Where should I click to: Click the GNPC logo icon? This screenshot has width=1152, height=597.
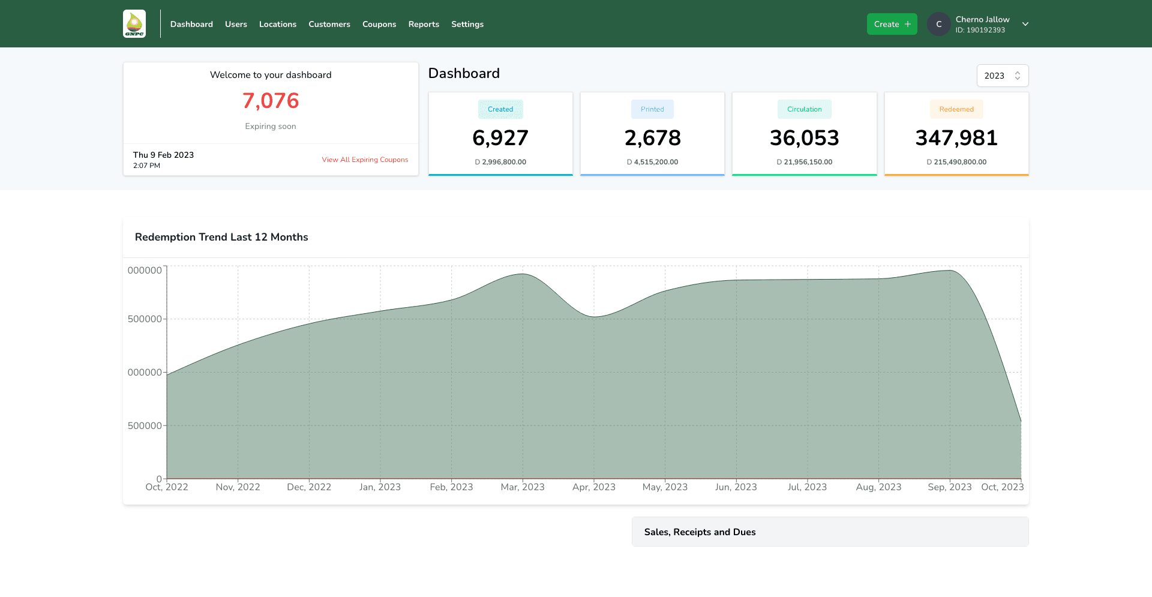[134, 24]
